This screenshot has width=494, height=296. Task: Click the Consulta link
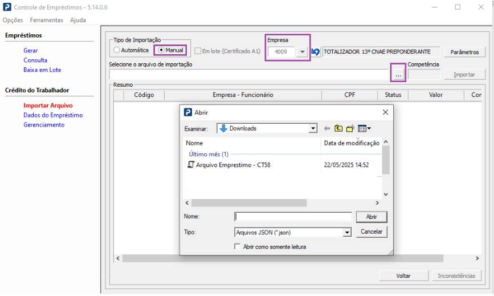[35, 60]
